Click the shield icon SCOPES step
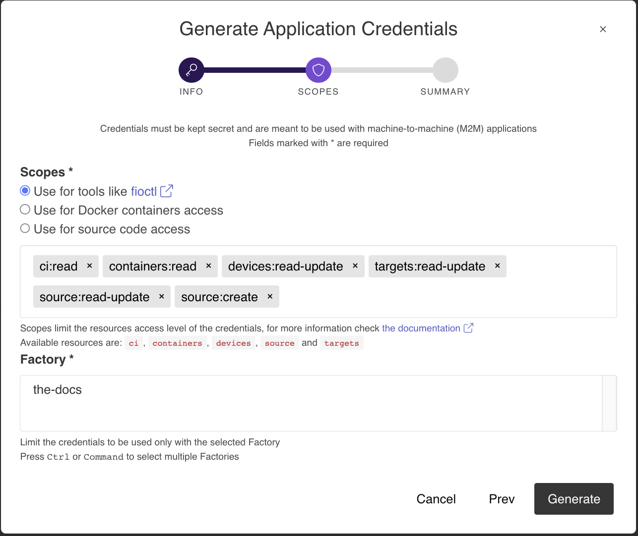 pyautogui.click(x=319, y=70)
